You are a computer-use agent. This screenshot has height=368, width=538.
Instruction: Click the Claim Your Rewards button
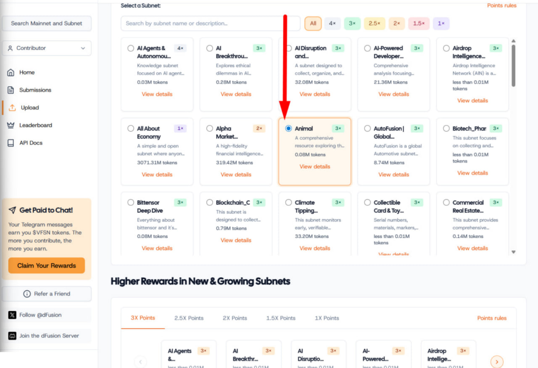47,266
